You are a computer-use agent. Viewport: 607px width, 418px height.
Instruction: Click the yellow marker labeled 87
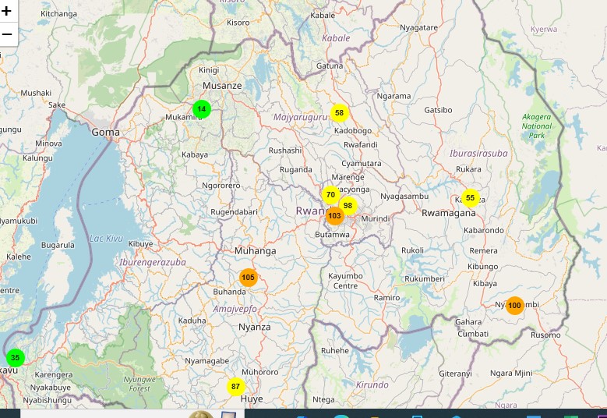tap(235, 387)
